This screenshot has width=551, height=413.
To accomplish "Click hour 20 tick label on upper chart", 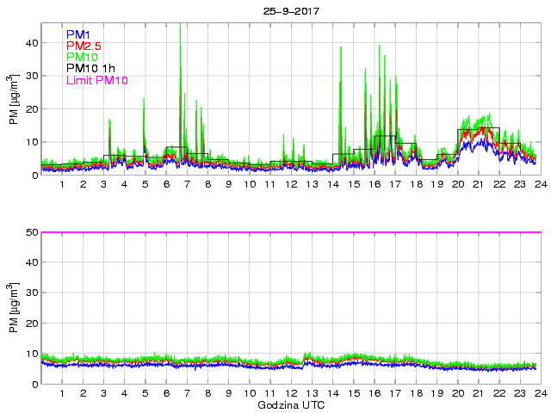I will tap(457, 185).
